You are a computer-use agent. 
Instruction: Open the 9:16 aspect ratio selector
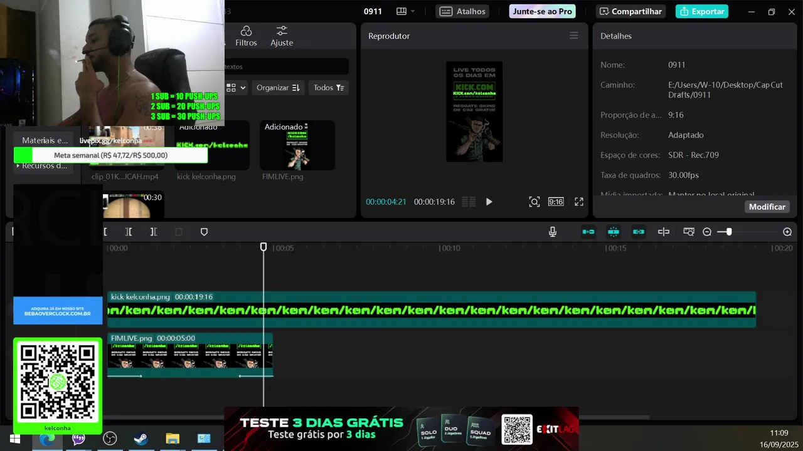(x=556, y=202)
